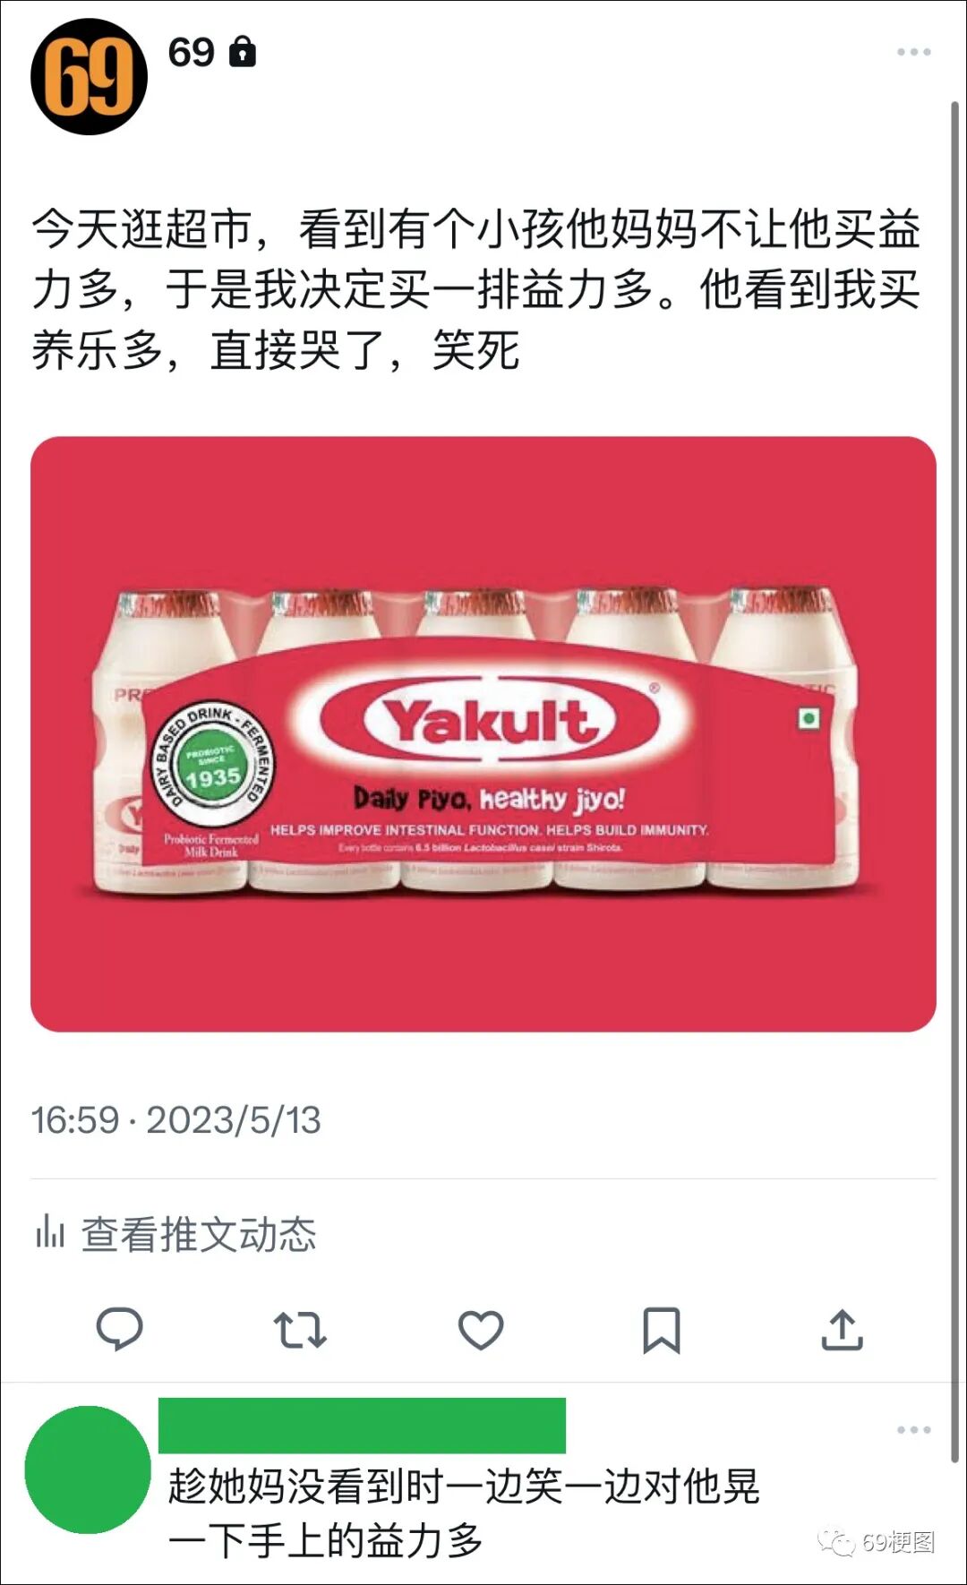
Task: Open the green commenter avatar
Action: coord(88,1469)
